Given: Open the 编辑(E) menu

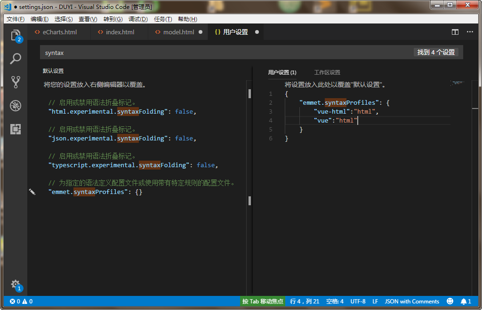Looking at the screenshot, I should point(40,19).
